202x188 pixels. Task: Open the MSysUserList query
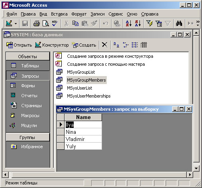point(79,88)
